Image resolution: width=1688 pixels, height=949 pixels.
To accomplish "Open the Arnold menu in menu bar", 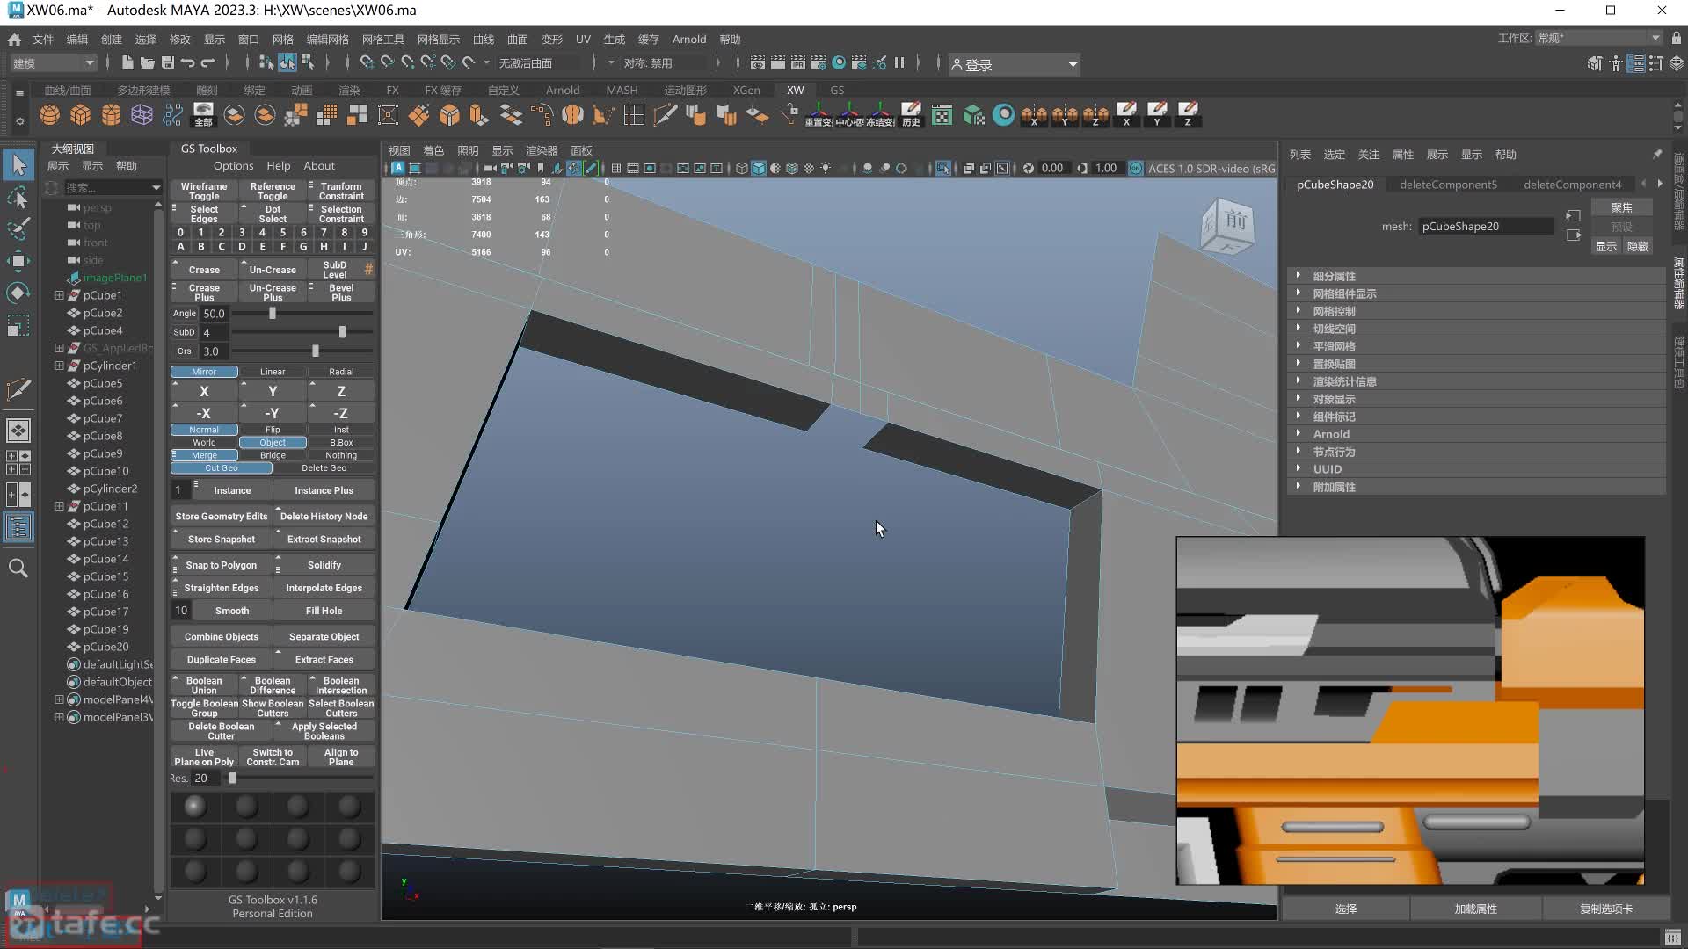I will tap(689, 40).
